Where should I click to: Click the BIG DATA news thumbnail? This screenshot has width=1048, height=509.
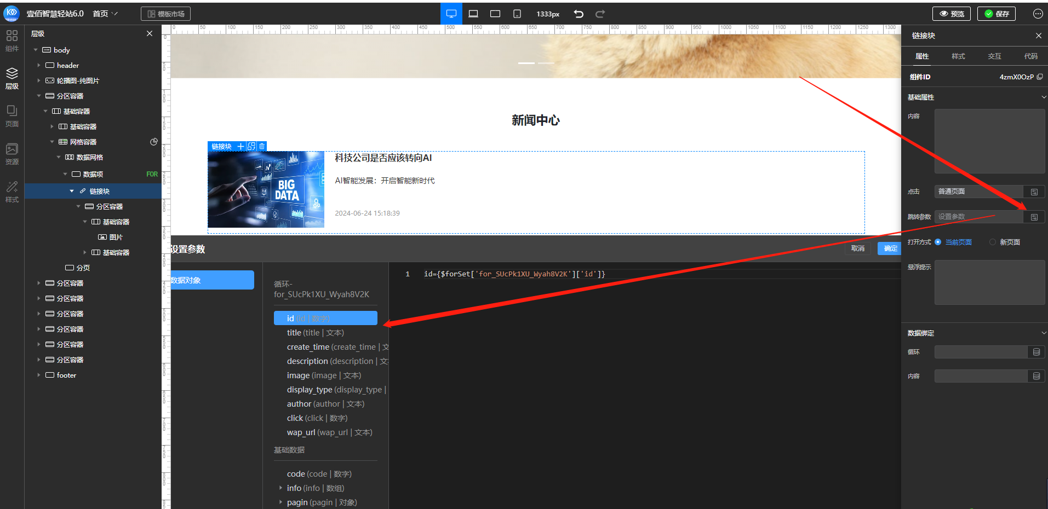click(x=266, y=189)
